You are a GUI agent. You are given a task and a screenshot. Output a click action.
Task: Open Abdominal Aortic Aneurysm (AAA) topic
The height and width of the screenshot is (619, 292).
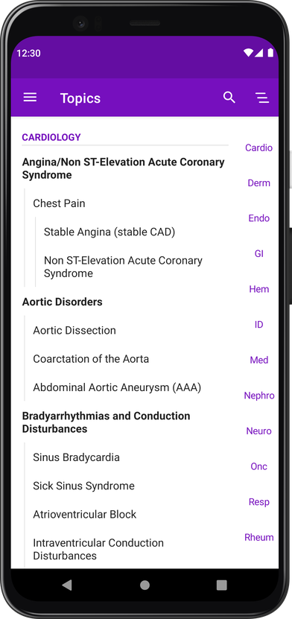117,387
